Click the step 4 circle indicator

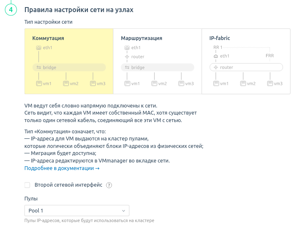click(x=11, y=10)
